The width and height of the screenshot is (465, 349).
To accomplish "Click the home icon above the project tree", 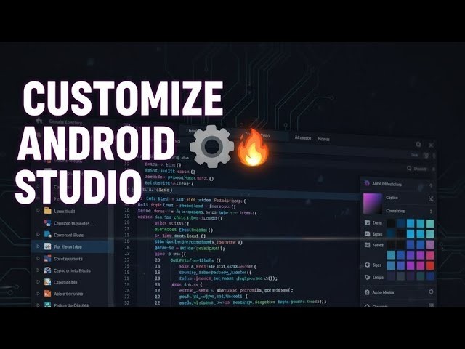I will pyautogui.click(x=39, y=121).
